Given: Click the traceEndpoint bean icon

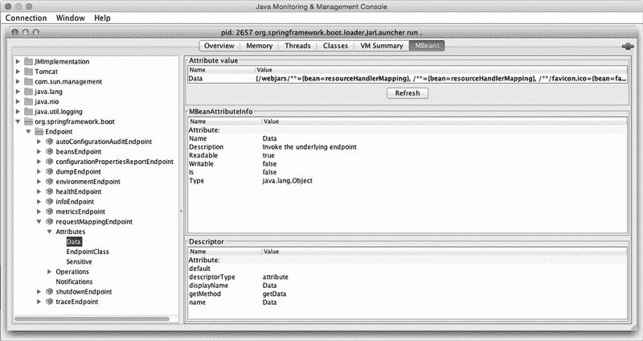Looking at the screenshot, I should 50,302.
